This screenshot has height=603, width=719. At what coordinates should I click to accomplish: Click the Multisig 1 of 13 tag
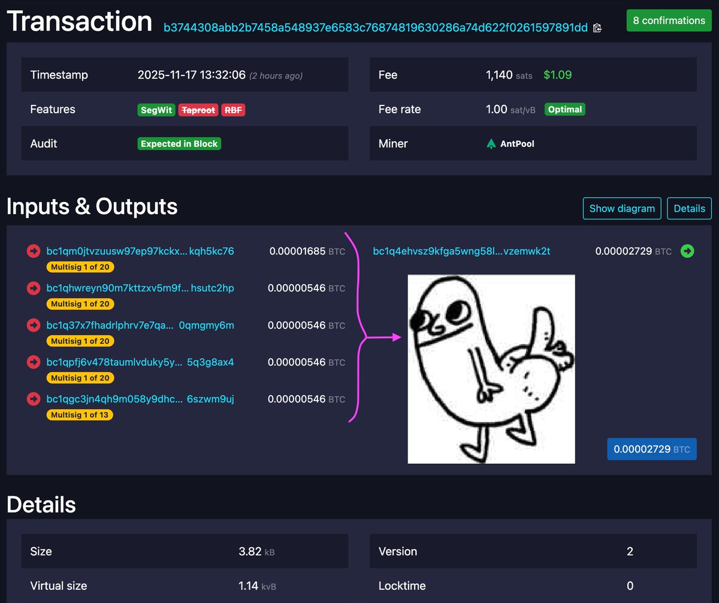[80, 415]
